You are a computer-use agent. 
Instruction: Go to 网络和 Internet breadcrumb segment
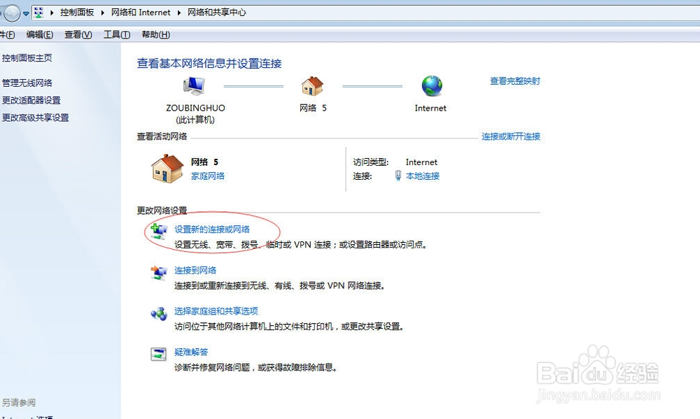tap(141, 13)
